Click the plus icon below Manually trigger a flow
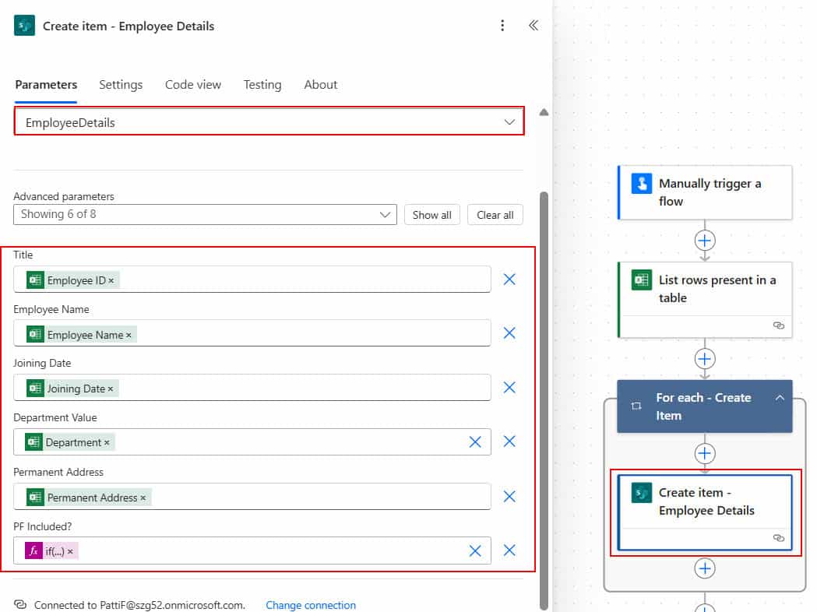Viewport: 817px width, 612px height. click(704, 241)
